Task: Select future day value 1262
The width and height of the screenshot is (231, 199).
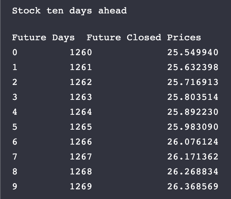Action: pos(81,82)
